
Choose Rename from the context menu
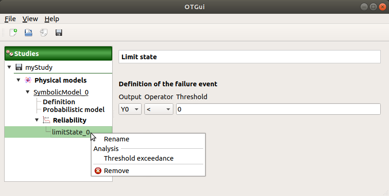point(116,139)
